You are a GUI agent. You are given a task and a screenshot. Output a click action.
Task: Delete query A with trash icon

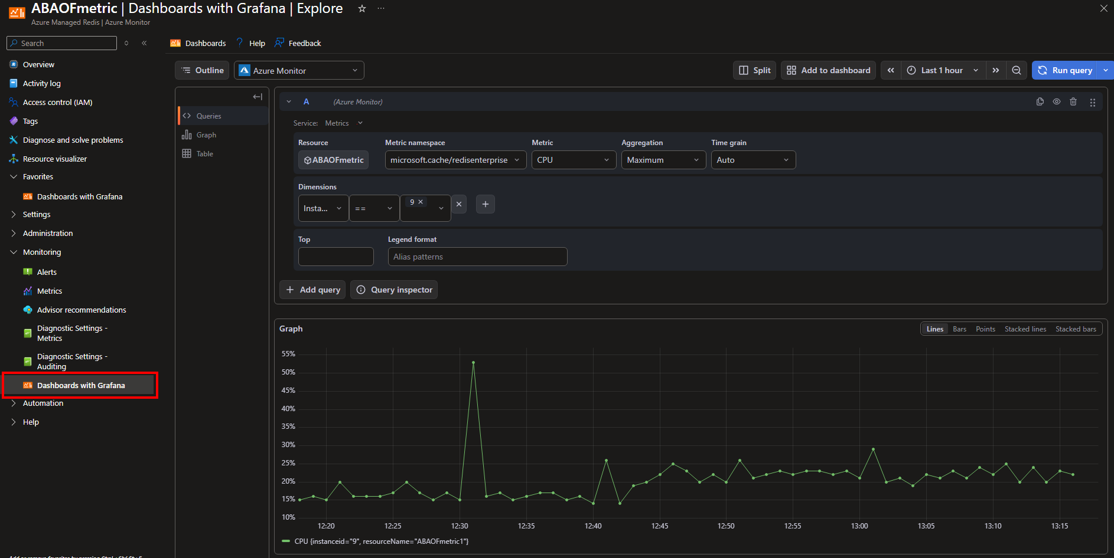coord(1073,101)
